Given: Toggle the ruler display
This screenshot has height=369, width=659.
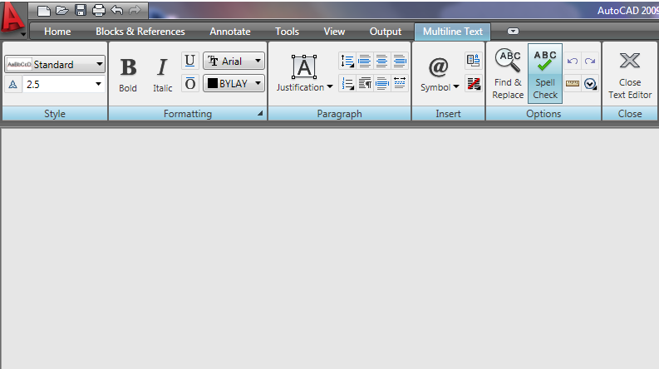Looking at the screenshot, I should pyautogui.click(x=572, y=84).
